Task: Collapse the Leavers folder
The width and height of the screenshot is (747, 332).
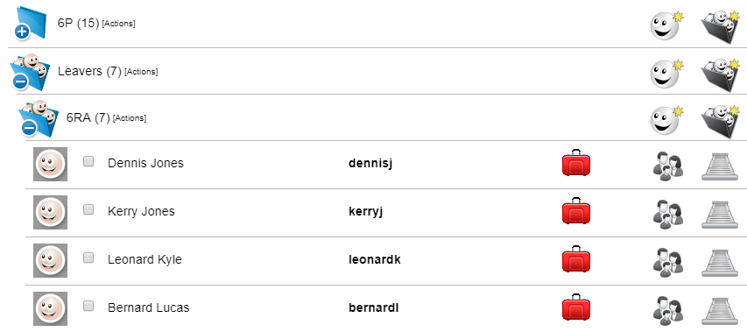Action: tap(20, 81)
